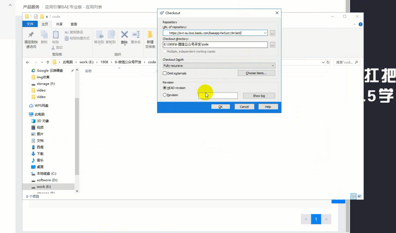The image size is (396, 233).
Task: Open 桌面 folder in sidebar
Action: (37, 167)
